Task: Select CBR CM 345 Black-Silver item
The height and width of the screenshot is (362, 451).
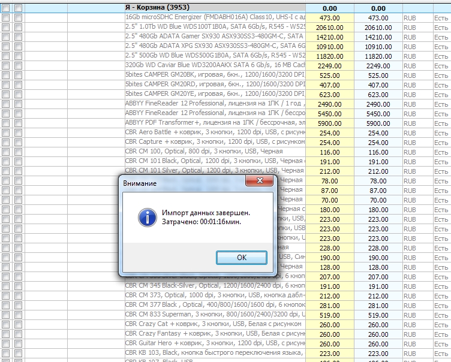Action: (x=215, y=285)
